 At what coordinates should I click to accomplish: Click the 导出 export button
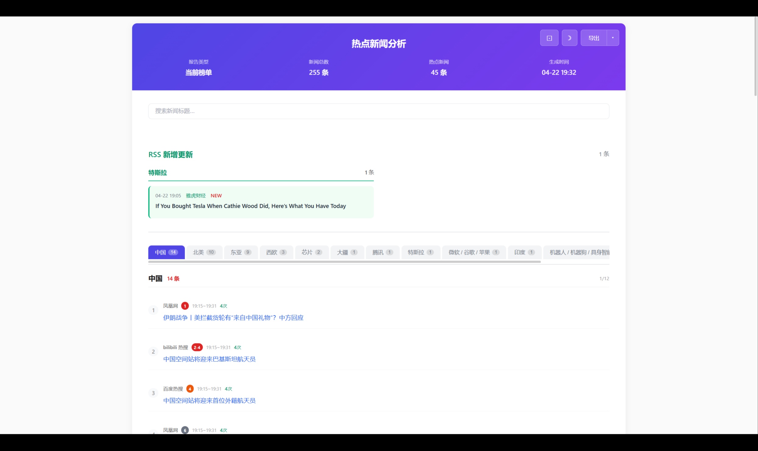tap(593, 38)
